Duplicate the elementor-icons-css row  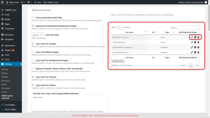195,37
